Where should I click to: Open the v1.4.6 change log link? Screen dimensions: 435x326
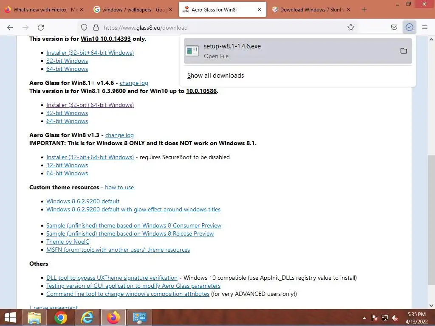[134, 83]
